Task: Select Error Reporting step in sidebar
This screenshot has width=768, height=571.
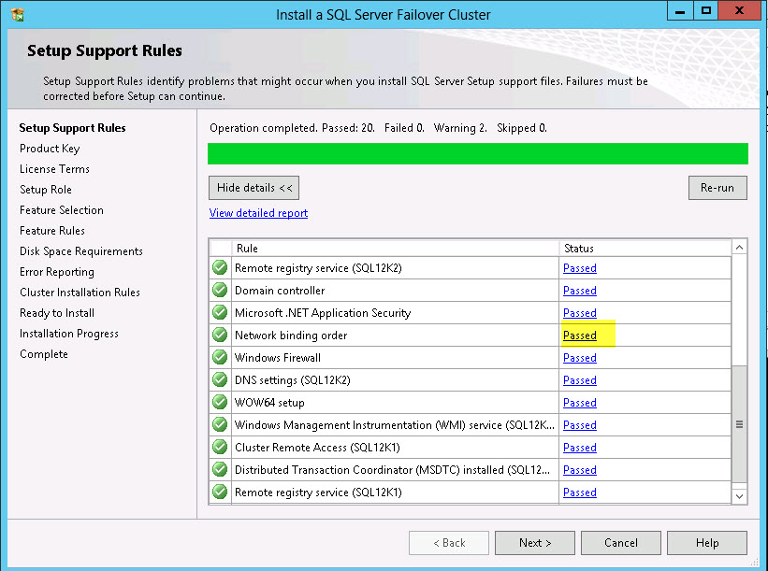Action: click(x=57, y=272)
